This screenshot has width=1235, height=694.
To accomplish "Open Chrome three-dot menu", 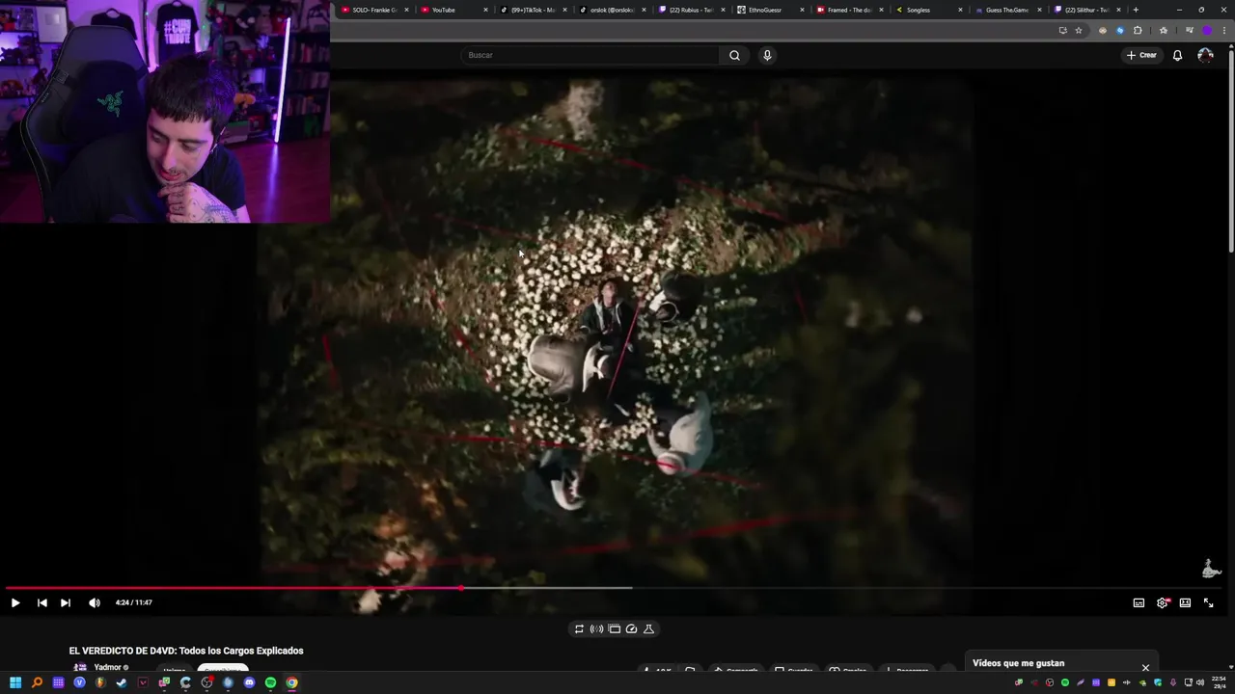I will (1226, 31).
